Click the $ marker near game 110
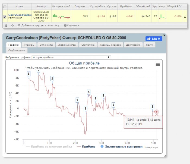Screen dimensions: 190x164 tap(52, 78)
